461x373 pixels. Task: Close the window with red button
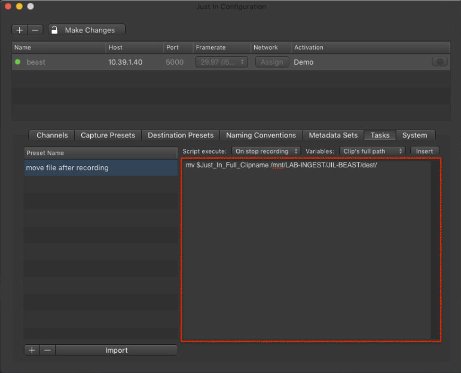[x=8, y=7]
